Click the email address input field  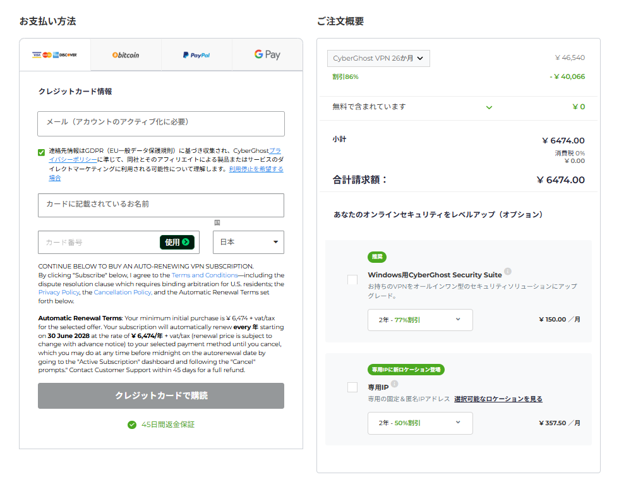click(x=161, y=124)
